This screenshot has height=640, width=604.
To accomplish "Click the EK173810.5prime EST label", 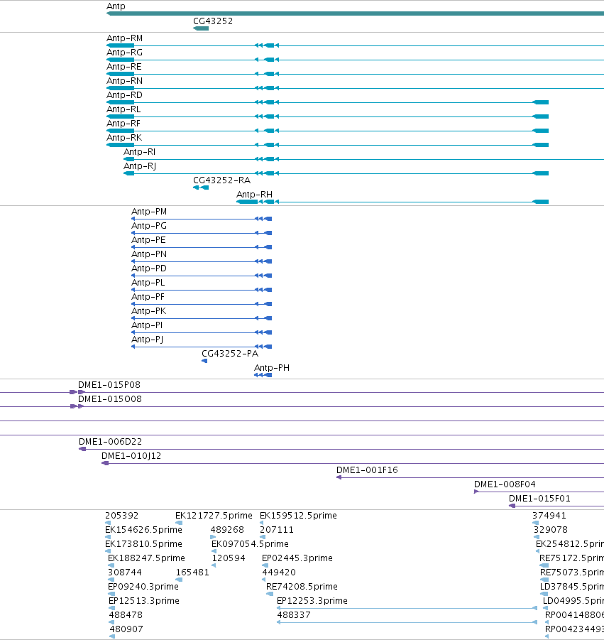I will [x=143, y=545].
